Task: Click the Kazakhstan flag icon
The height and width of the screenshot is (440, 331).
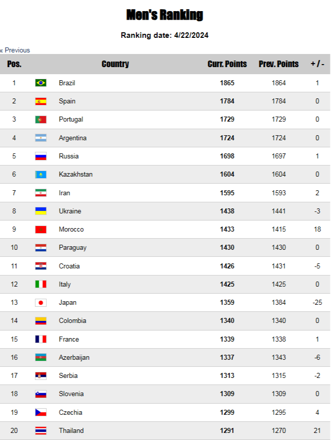Action: click(x=41, y=175)
